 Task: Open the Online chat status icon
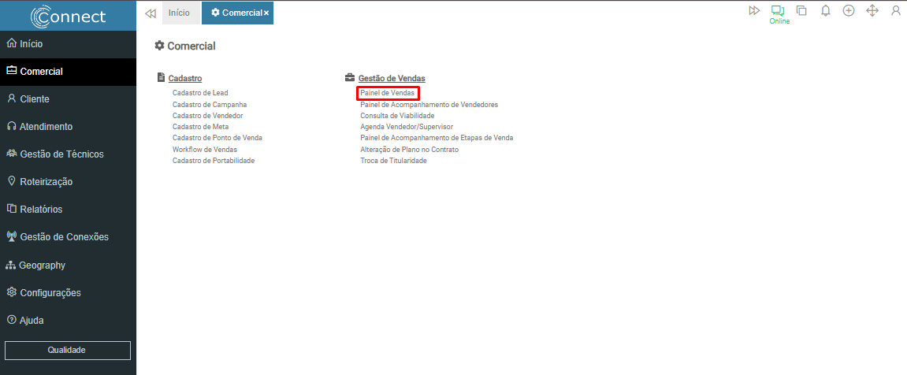tap(779, 12)
